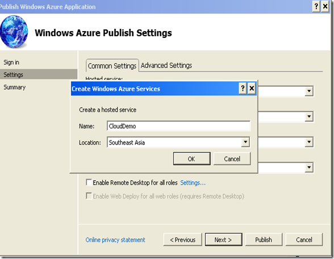This screenshot has width=334, height=259.
Task: Close the Publish Windows Azure Application window
Action: click(x=325, y=6)
